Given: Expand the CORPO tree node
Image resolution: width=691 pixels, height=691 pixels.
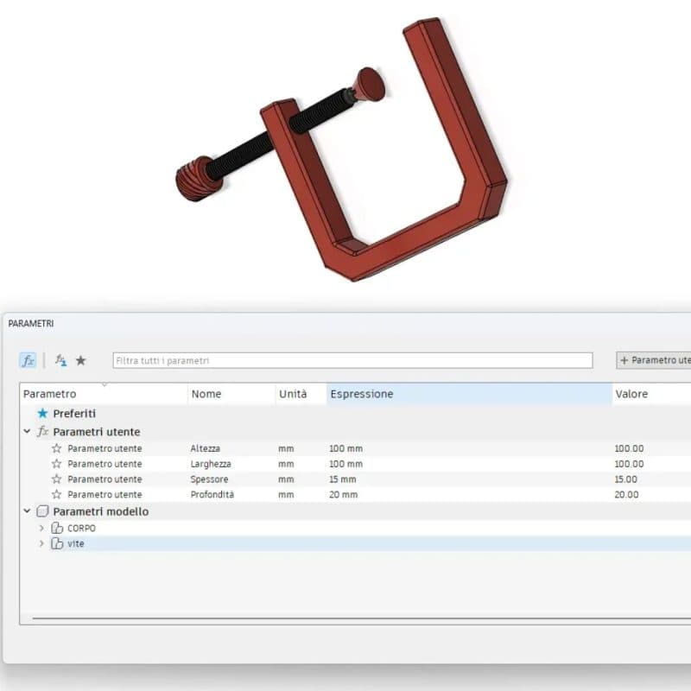Looking at the screenshot, I should pos(41,527).
